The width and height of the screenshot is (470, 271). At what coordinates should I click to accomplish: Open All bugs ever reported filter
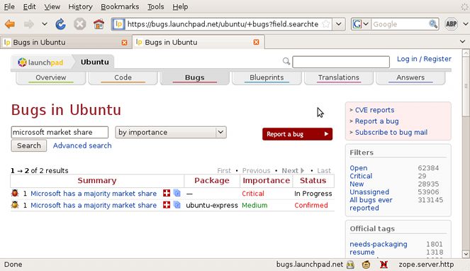371,204
